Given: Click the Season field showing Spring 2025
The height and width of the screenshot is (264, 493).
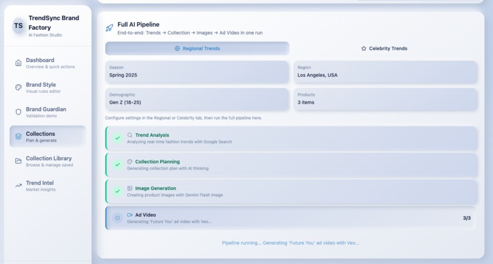Looking at the screenshot, I should pyautogui.click(x=197, y=72).
